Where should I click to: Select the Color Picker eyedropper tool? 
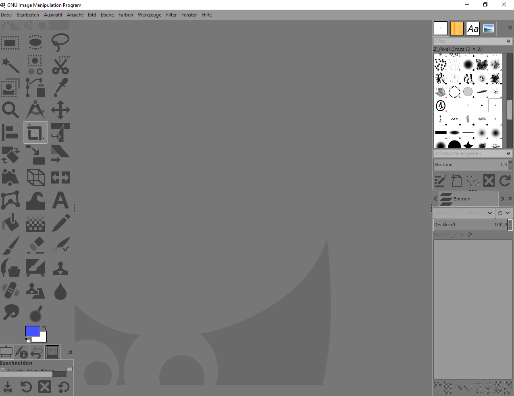[60, 87]
